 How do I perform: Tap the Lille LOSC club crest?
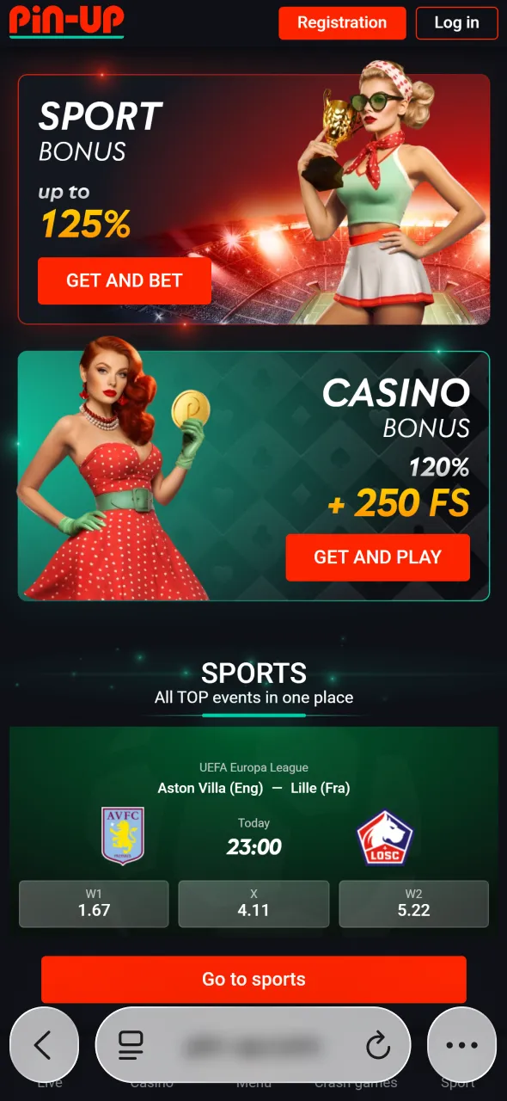[385, 837]
